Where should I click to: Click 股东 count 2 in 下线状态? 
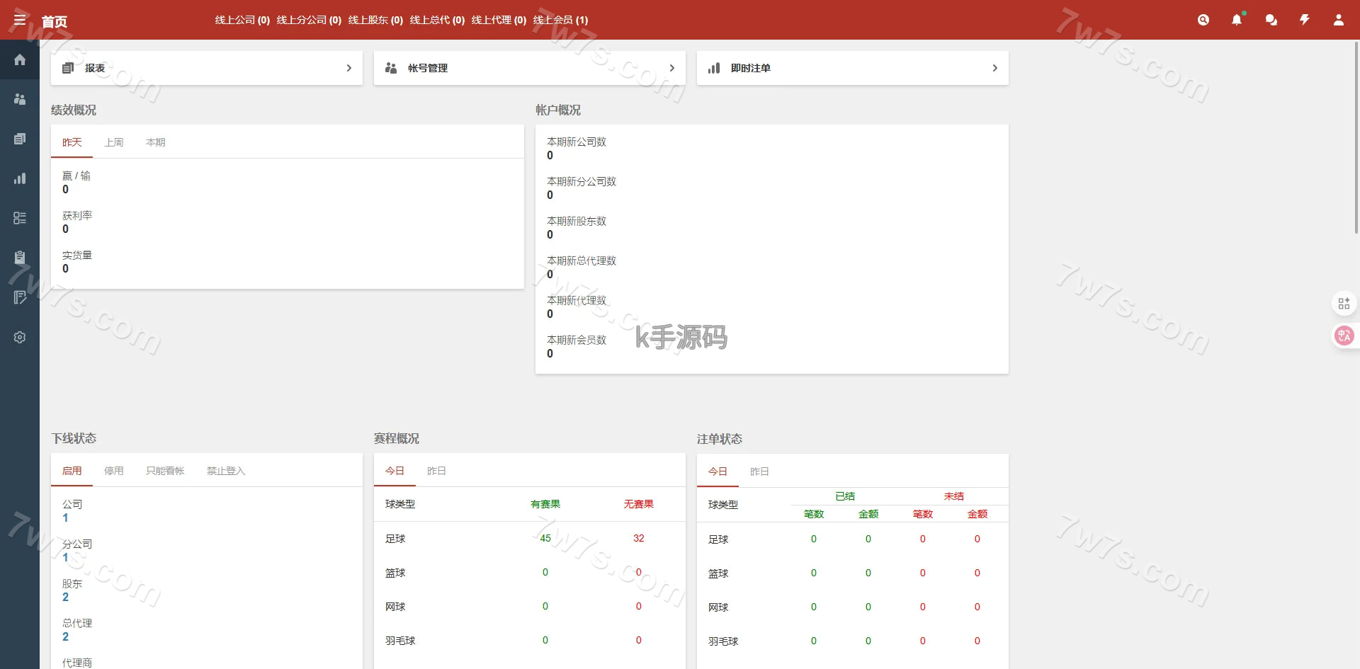[x=65, y=597]
